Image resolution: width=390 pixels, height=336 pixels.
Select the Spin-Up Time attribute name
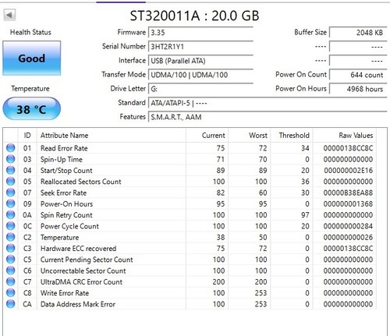(x=62, y=159)
